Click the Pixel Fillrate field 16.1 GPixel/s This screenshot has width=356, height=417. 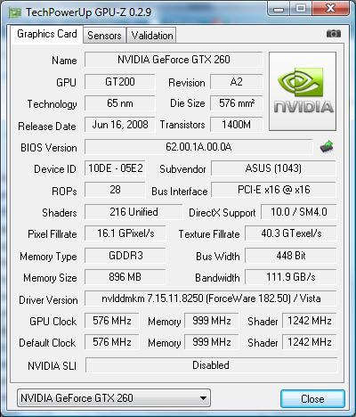(x=125, y=233)
